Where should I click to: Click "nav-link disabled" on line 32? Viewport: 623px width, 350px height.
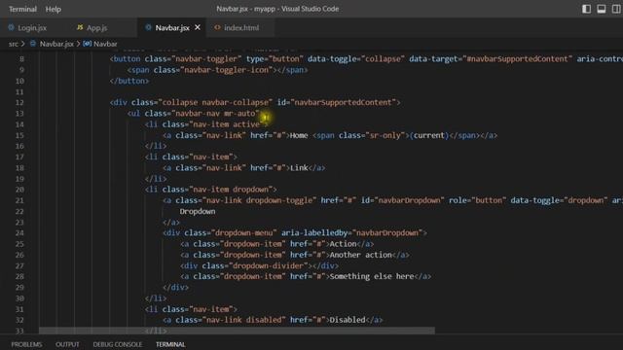click(x=243, y=320)
